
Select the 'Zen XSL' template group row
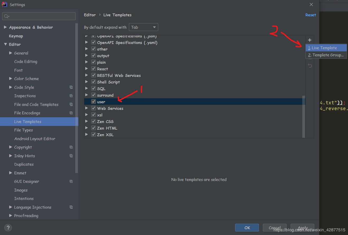(195, 135)
